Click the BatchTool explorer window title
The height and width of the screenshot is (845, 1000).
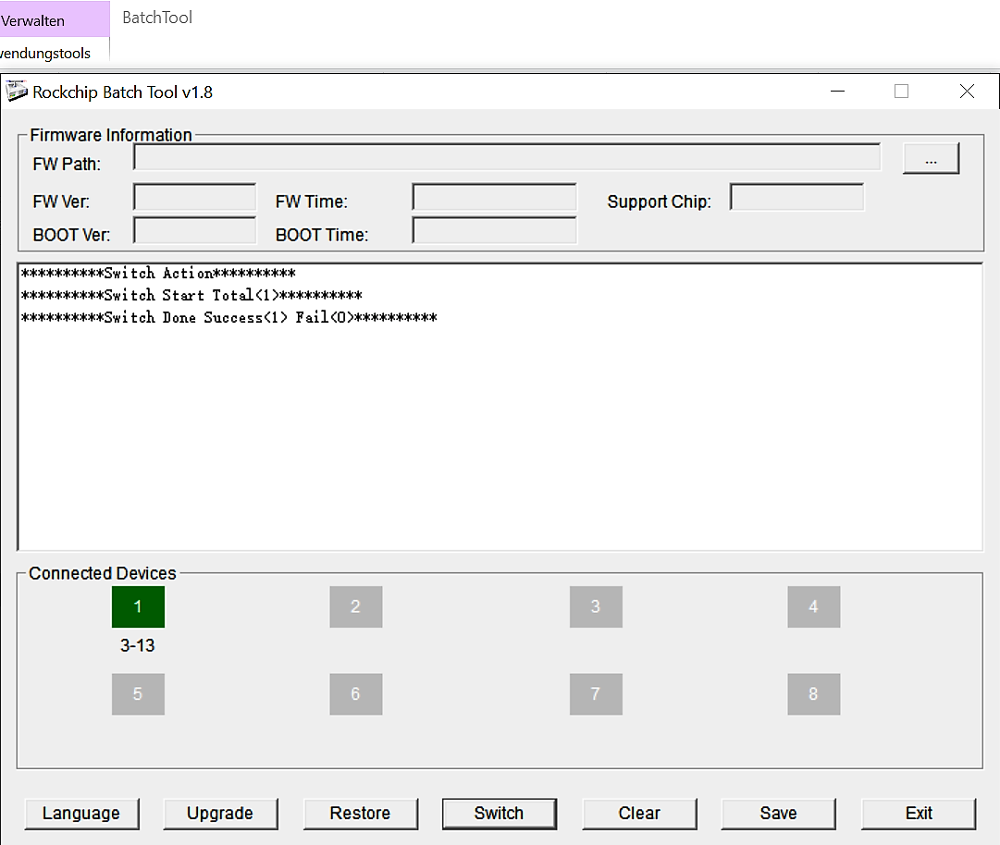tap(157, 18)
